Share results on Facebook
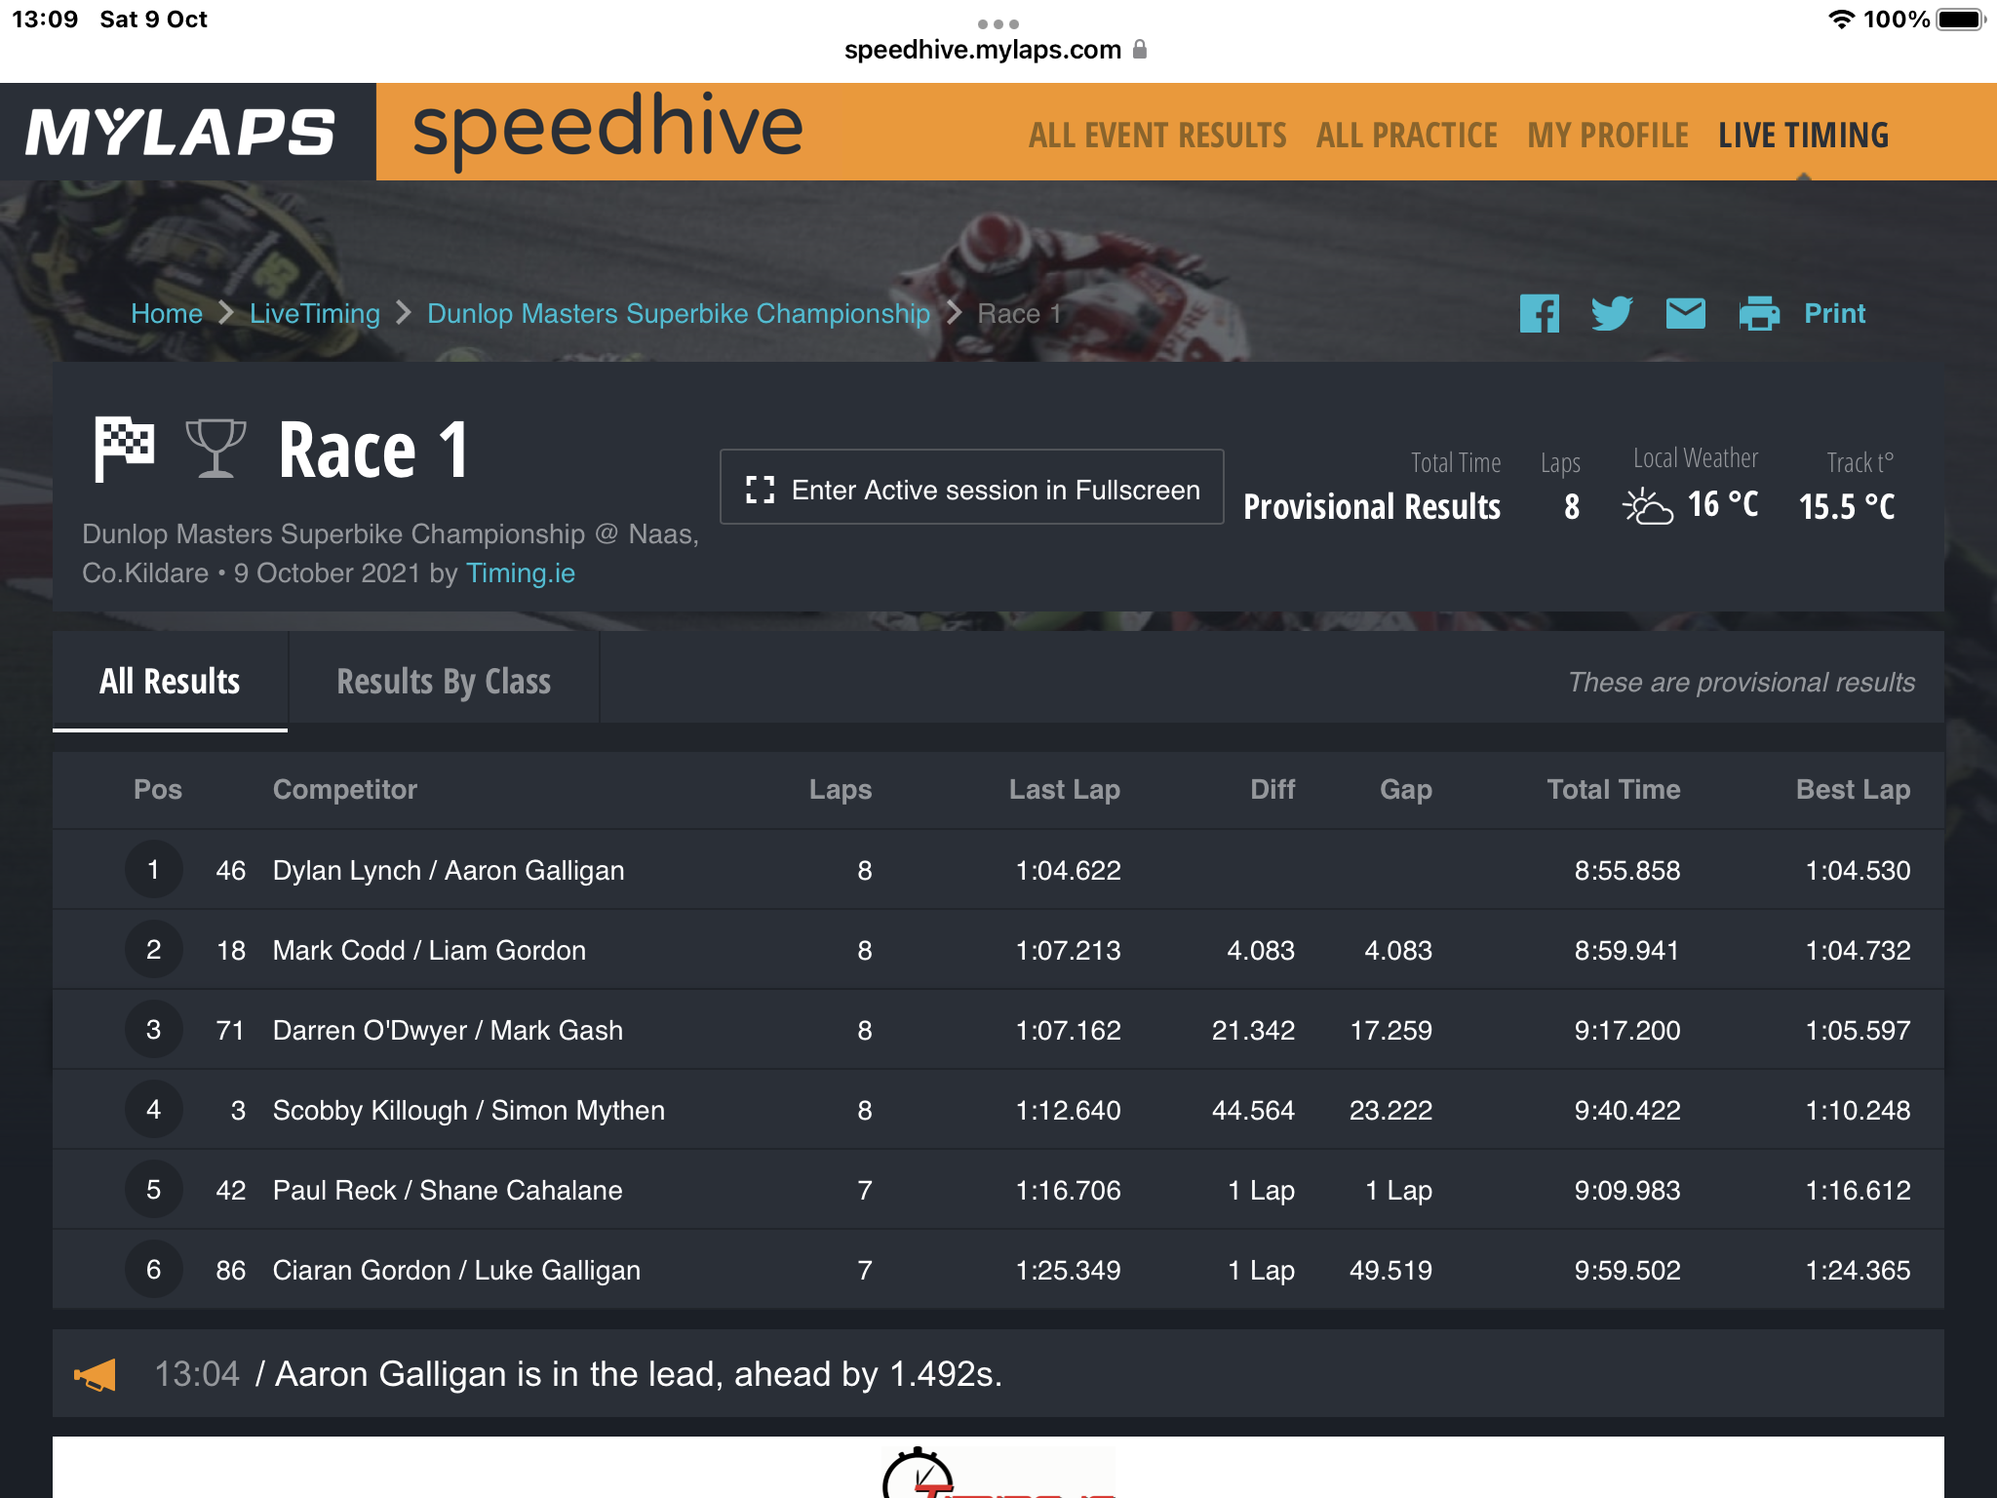Viewport: 1997px width, 1498px height. pos(1539,314)
